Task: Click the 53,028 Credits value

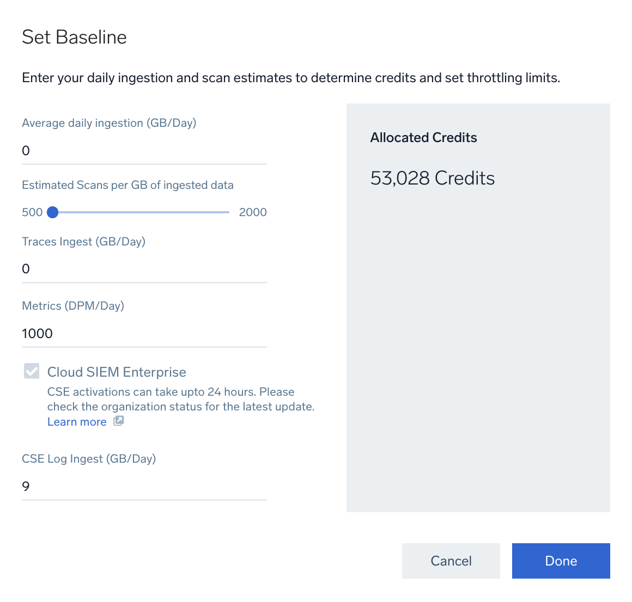Action: coord(432,178)
